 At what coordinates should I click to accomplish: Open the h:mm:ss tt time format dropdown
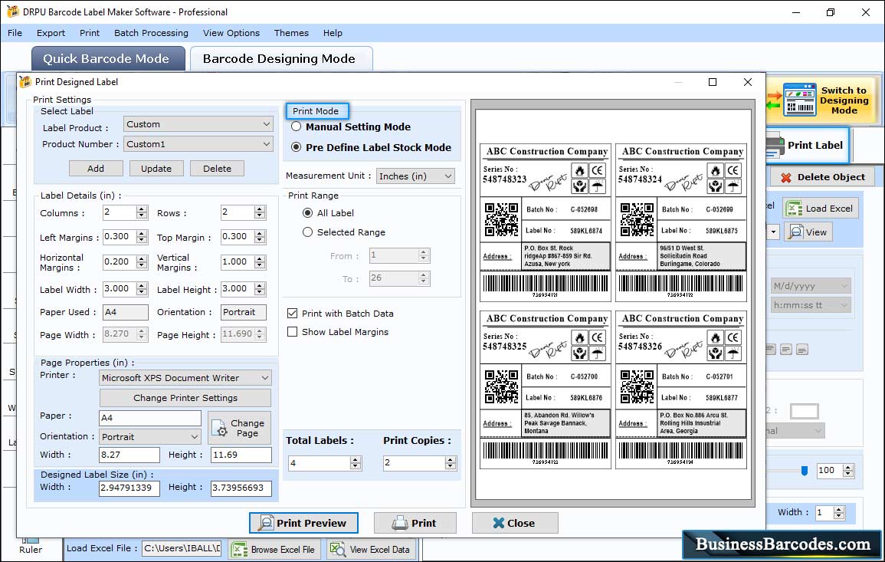coord(811,305)
